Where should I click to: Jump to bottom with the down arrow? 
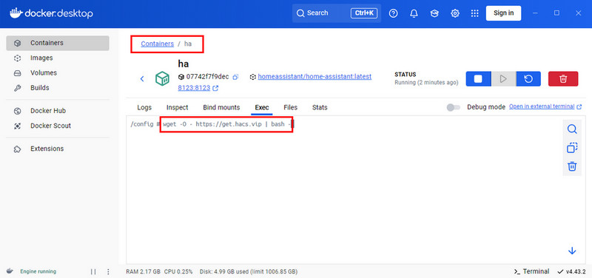click(572, 251)
